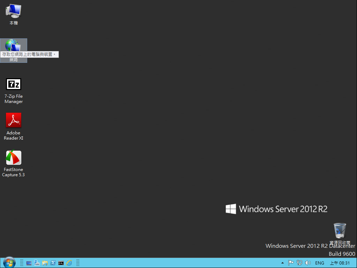The height and width of the screenshot is (268, 357).
Task: Select the FastStone Capture 5.3 shortcut
Action: click(14, 164)
